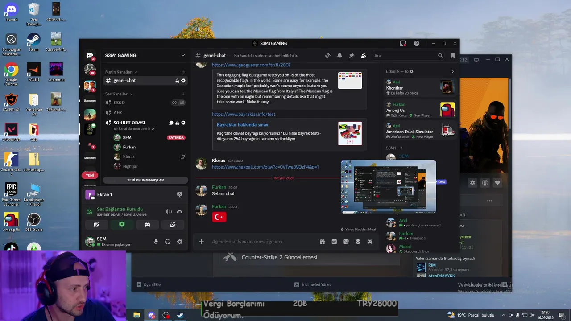Image resolution: width=571 pixels, height=321 pixels.
Task: Open the Threads icon in channel header
Action: [327, 56]
